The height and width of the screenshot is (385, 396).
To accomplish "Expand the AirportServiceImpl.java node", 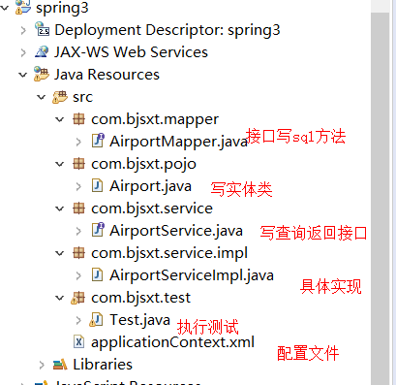I will [78, 275].
